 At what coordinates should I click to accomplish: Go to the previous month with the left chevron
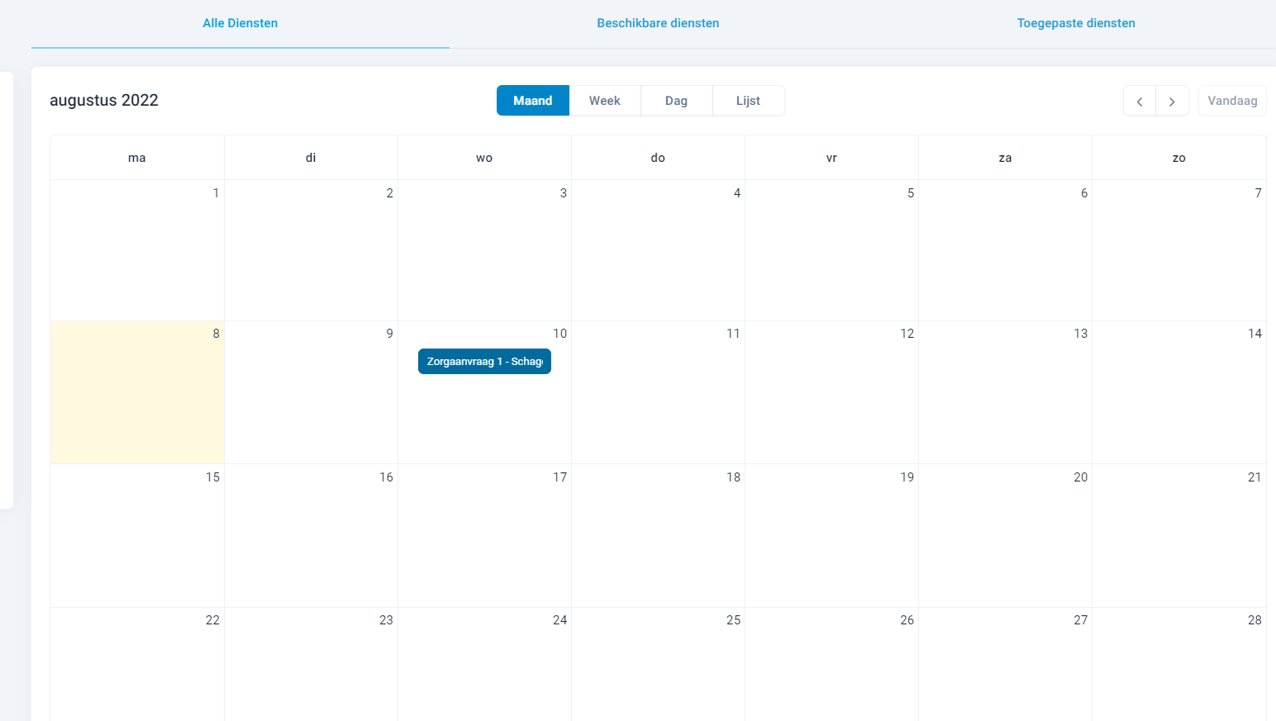pyautogui.click(x=1140, y=101)
